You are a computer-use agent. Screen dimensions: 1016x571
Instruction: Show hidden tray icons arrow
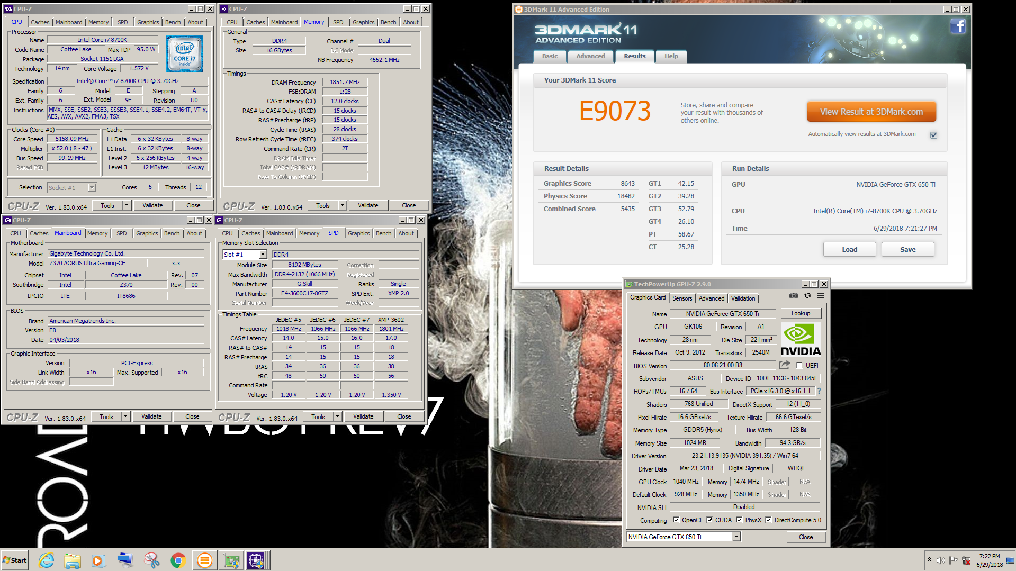[x=929, y=560]
